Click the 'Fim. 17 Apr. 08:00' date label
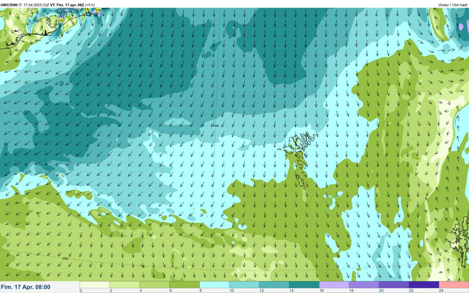 pyautogui.click(x=26, y=287)
